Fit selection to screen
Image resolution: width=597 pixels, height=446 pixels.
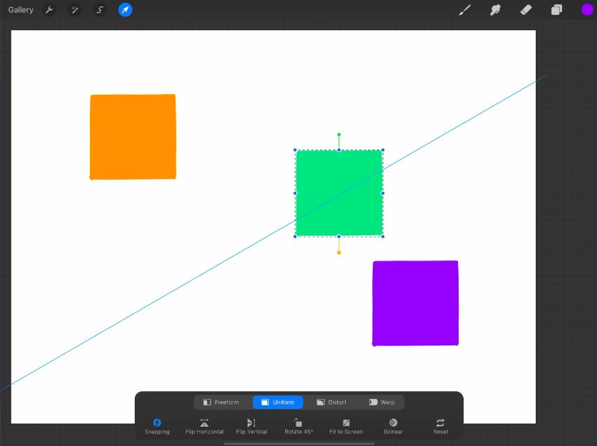[x=346, y=426]
